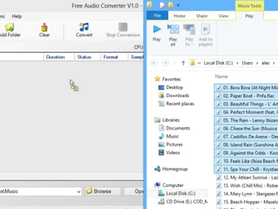The image size is (278, 209).
Task: Select file 13. Wish (Chill Mix)
Action: pos(246,186)
